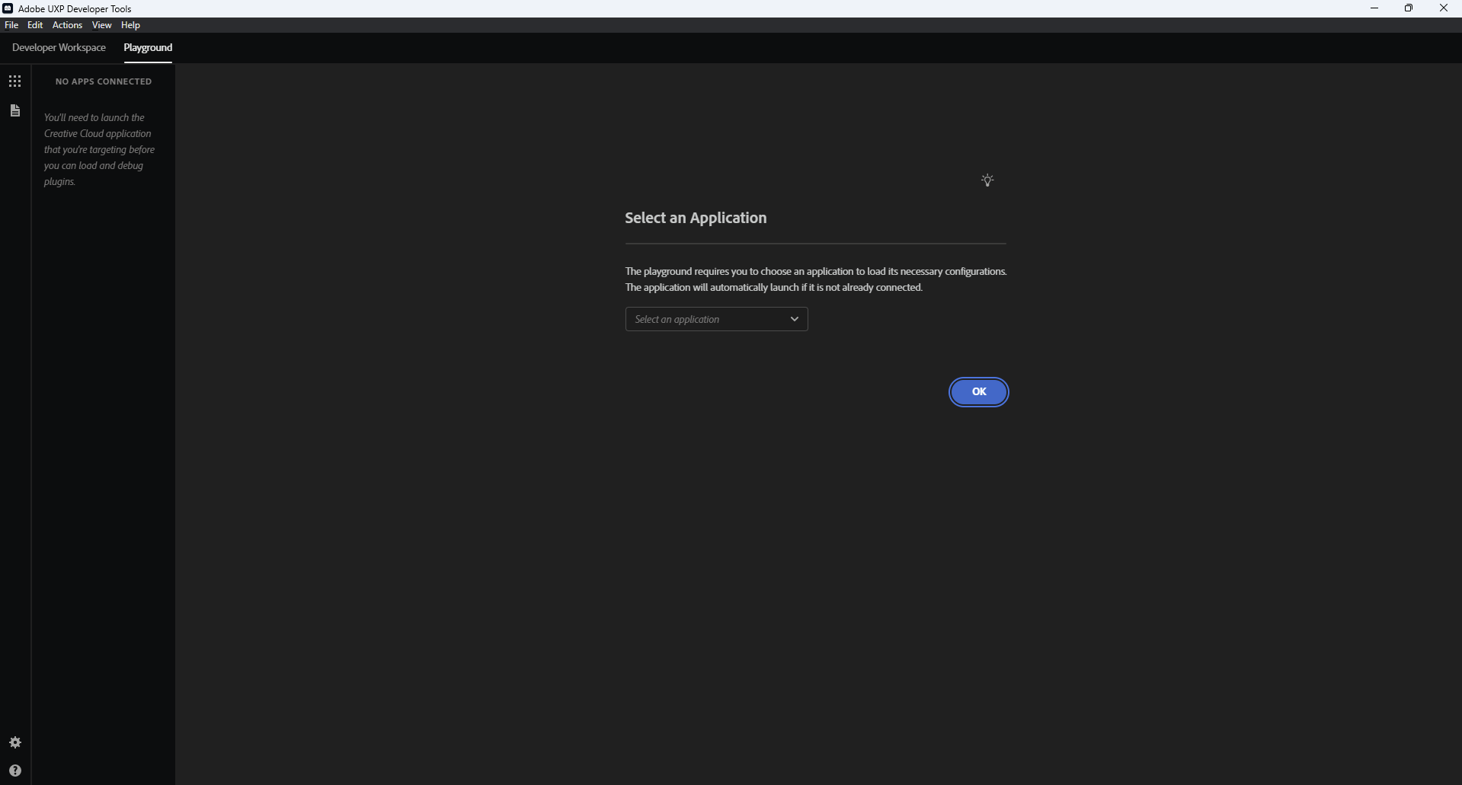Open the Actions menu
This screenshot has height=785, width=1462.
click(x=67, y=25)
